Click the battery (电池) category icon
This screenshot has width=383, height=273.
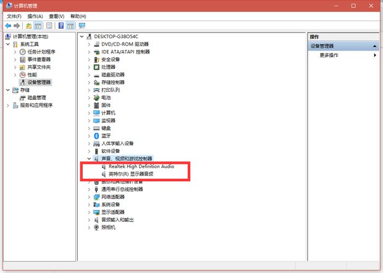pos(96,97)
